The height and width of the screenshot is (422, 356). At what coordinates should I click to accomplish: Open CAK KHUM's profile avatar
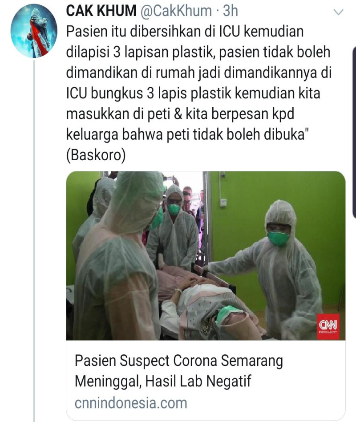(34, 31)
